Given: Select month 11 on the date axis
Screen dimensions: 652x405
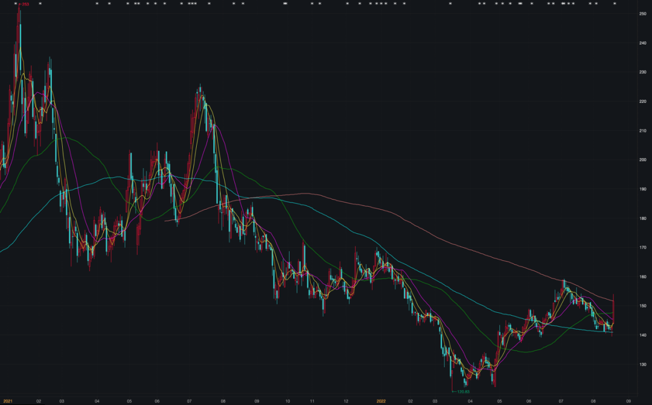Looking at the screenshot, I should click(x=312, y=400).
